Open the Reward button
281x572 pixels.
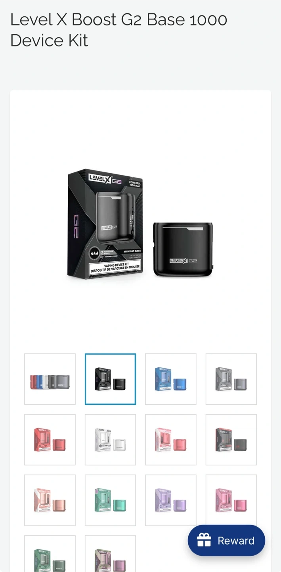click(x=226, y=540)
